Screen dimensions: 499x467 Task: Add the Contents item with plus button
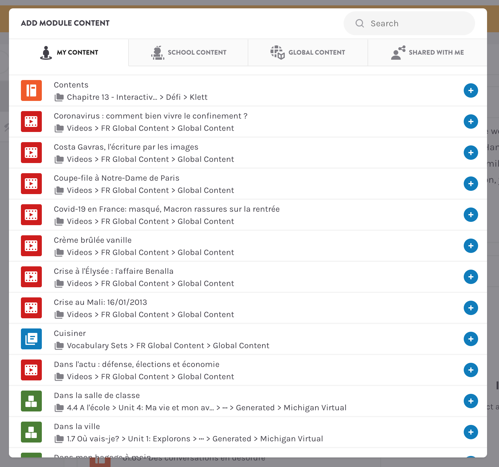click(x=471, y=90)
